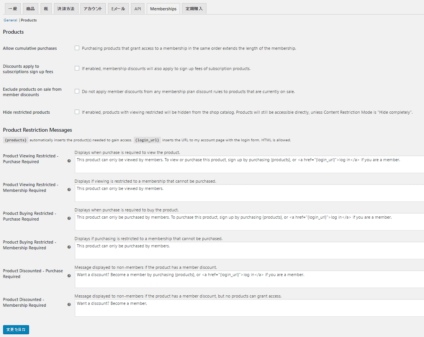
Task: Click the Product Restriction Messages heading
Action: pos(38,130)
